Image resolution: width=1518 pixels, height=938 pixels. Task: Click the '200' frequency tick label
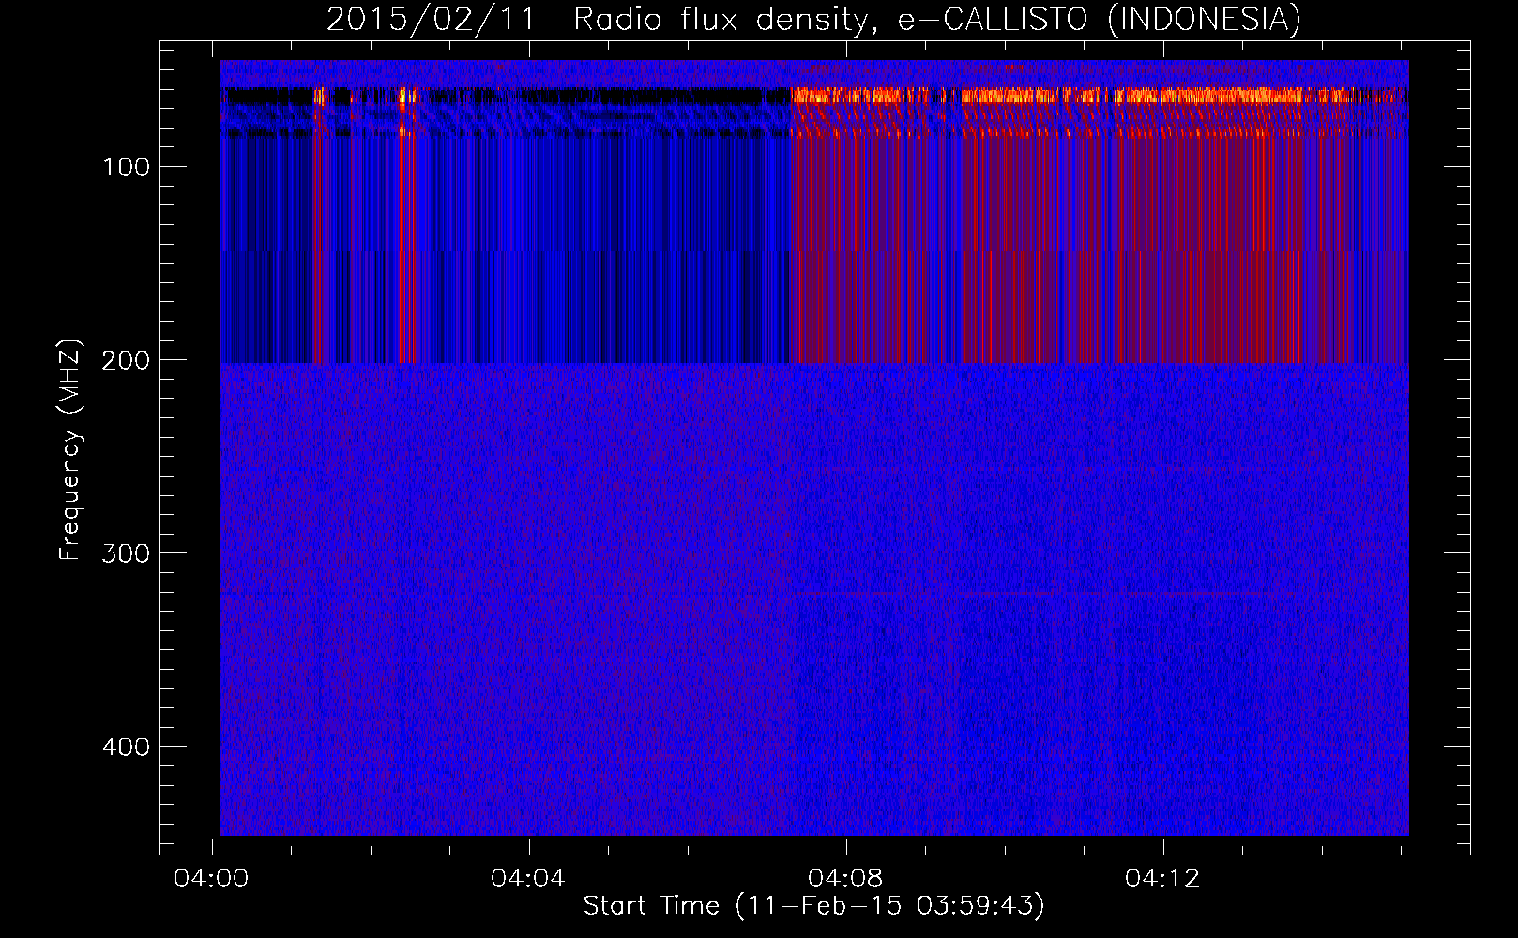[126, 360]
